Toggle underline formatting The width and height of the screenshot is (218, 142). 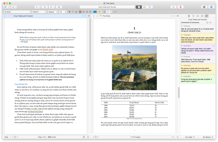pos(76,12)
